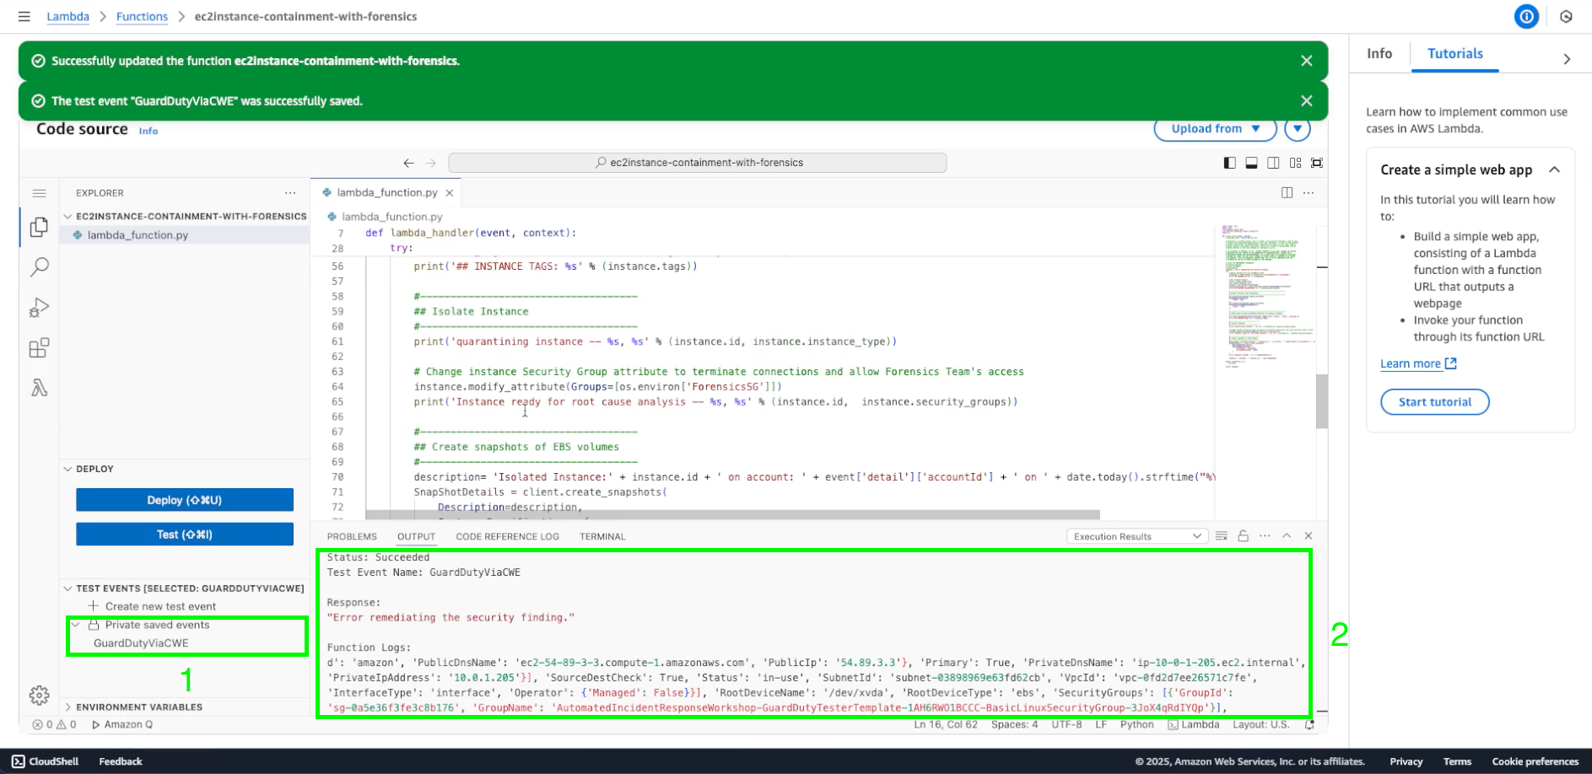The width and height of the screenshot is (1592, 774).
Task: Open the Search view in activity bar
Action: 39,267
